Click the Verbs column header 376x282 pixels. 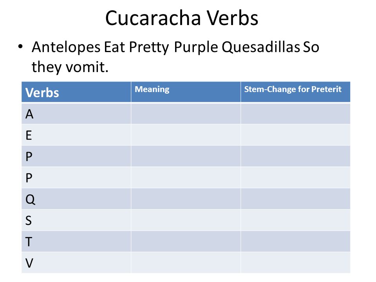pyautogui.click(x=76, y=92)
